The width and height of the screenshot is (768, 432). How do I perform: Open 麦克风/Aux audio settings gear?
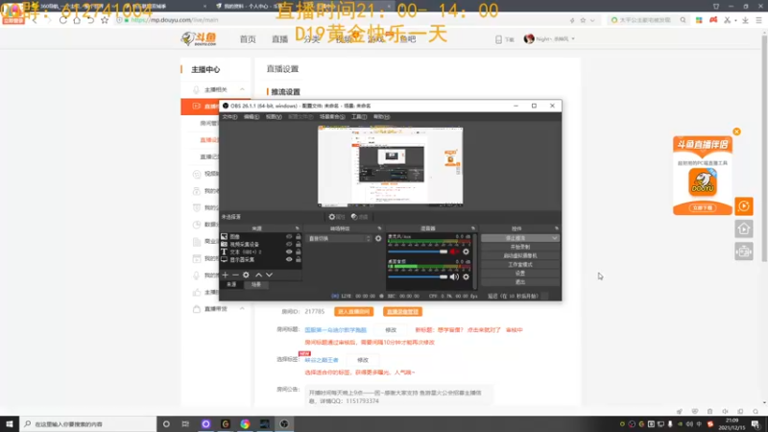[x=466, y=252]
